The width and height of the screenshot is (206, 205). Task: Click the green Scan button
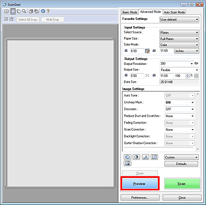click(182, 184)
